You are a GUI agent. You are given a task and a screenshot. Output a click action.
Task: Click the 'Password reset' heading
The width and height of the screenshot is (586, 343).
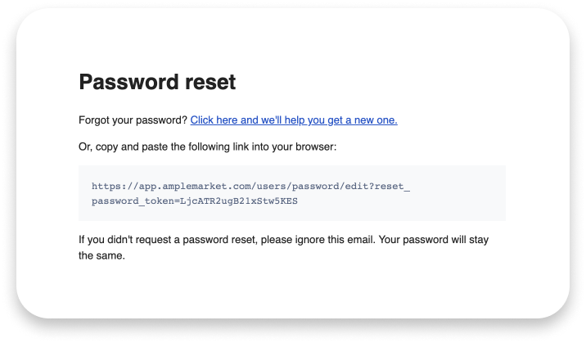pos(157,82)
